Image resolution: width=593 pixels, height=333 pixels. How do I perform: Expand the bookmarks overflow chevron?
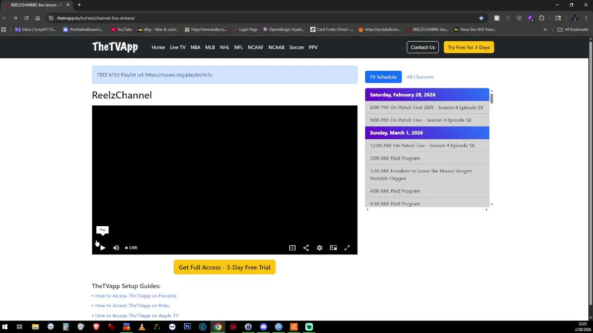(x=545, y=30)
